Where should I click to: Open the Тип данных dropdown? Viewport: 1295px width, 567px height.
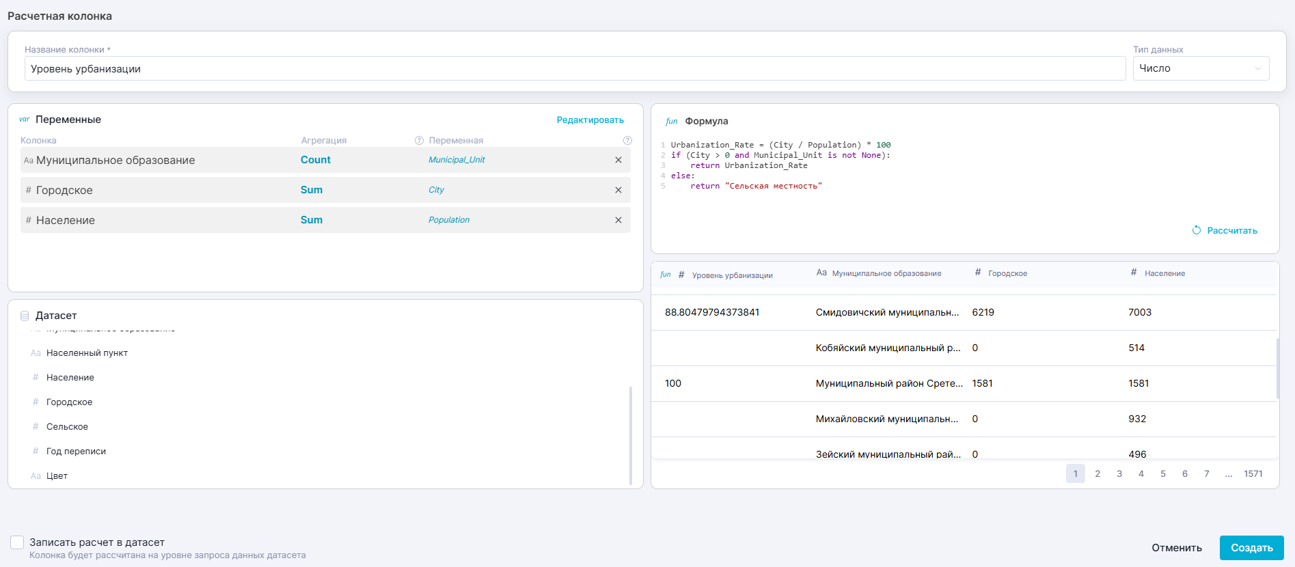point(1200,68)
